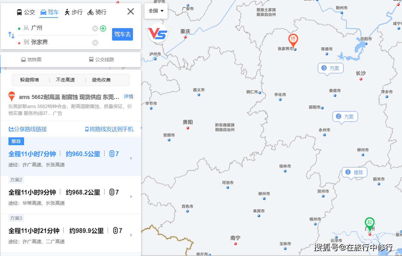
Task: Open the 全国 region dropdown
Action: (156, 11)
